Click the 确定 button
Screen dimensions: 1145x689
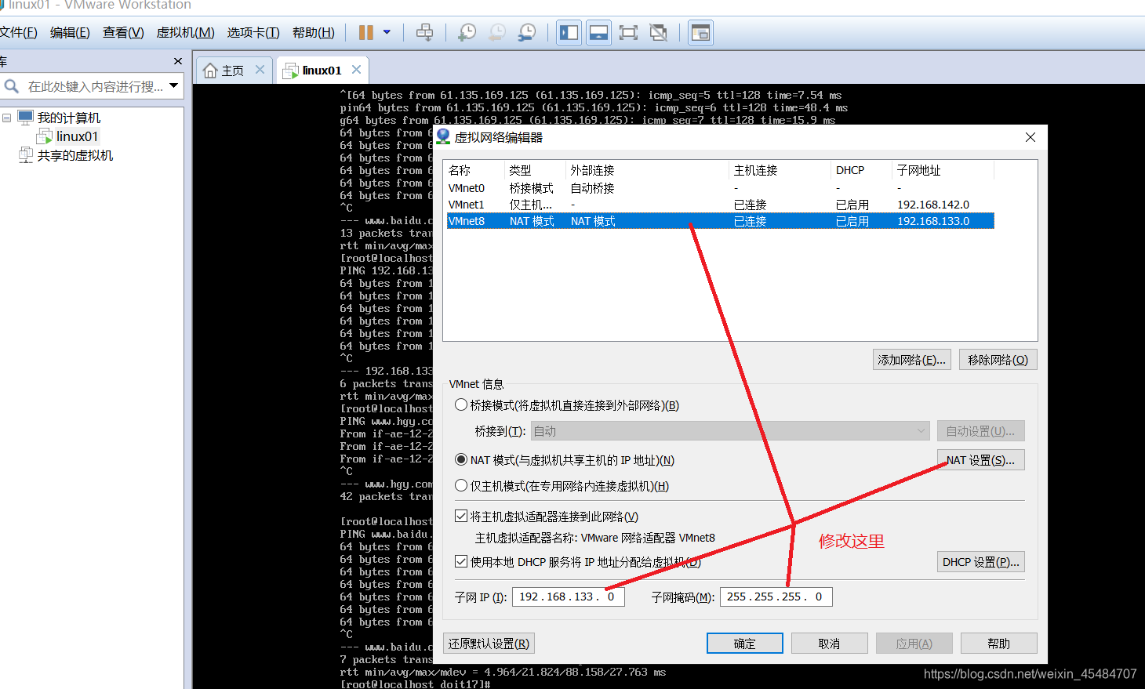pyautogui.click(x=745, y=644)
